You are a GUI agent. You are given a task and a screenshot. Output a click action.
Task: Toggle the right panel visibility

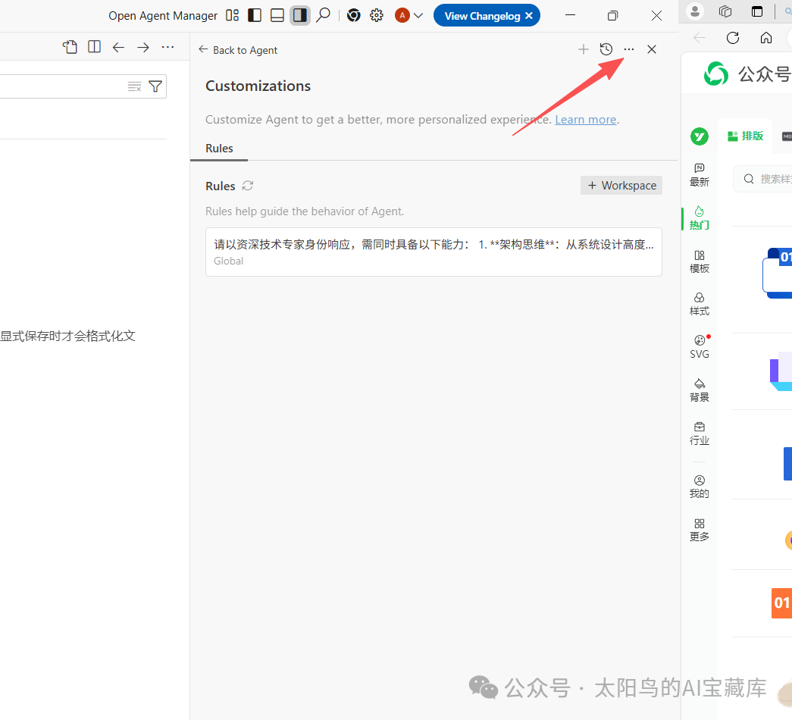click(299, 14)
